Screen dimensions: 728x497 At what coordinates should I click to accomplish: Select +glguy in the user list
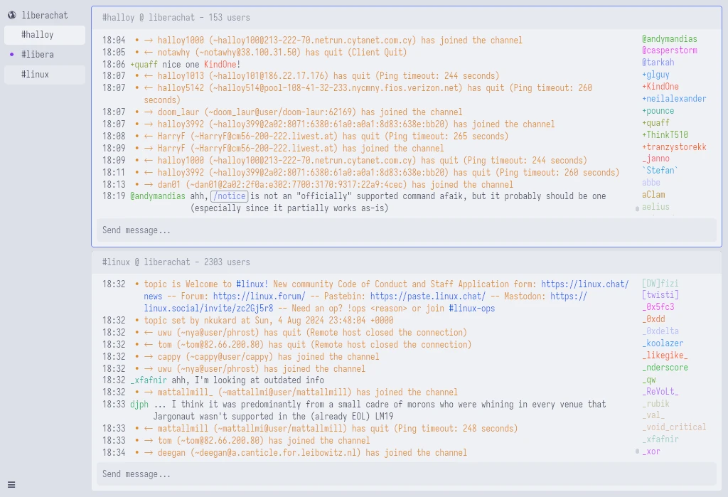[x=655, y=75]
